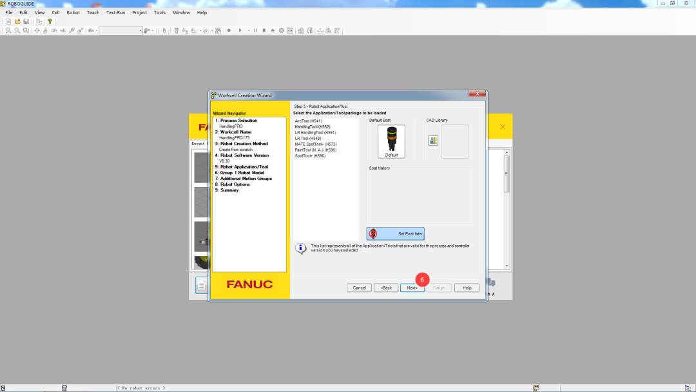Click the ON LINE toolbar icon
Viewport: 696px width, 392px height.
pos(328,31)
